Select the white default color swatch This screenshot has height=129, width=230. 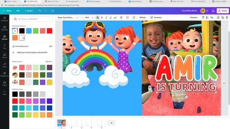(50, 94)
